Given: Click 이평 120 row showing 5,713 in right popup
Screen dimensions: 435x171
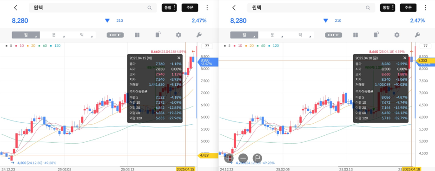Looking at the screenshot, I should point(382,118).
